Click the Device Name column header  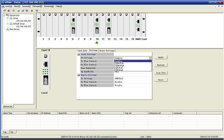(x=33, y=113)
